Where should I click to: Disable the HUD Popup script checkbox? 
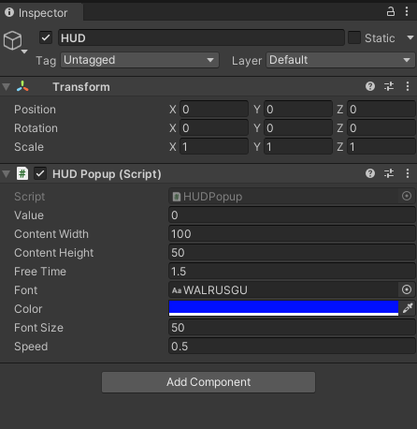[x=40, y=173]
